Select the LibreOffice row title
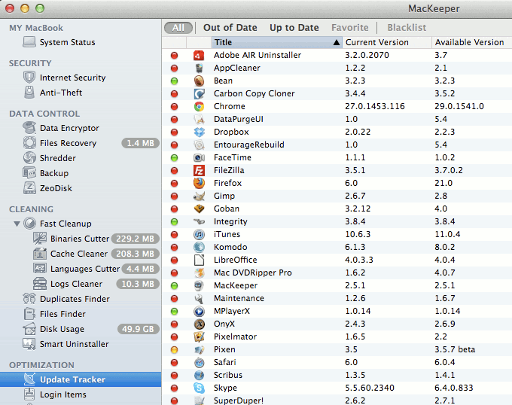Image resolution: width=512 pixels, height=405 pixels. [x=236, y=260]
